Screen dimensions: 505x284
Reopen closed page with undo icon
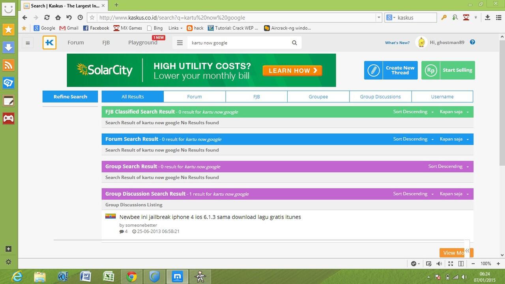click(x=69, y=17)
